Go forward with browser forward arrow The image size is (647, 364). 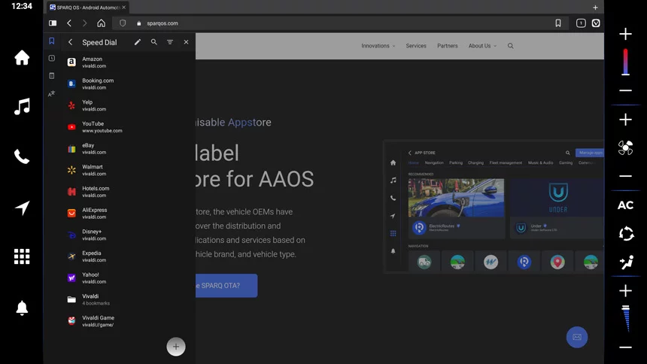click(84, 23)
